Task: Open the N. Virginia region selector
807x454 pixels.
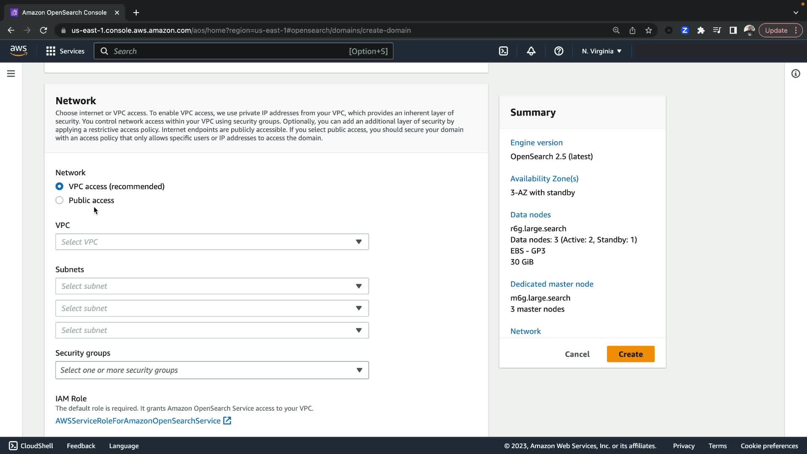Action: point(601,51)
